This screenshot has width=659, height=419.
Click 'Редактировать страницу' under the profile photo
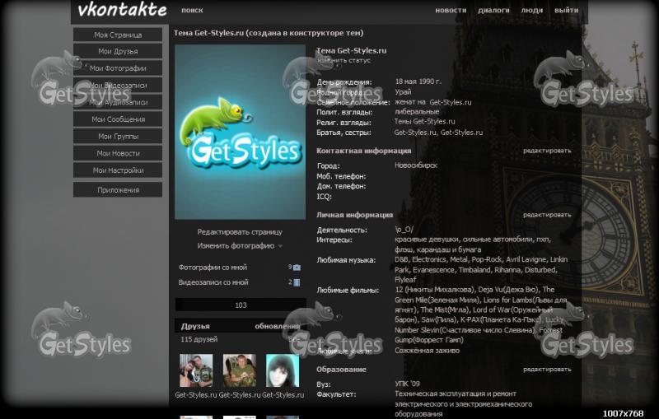239,232
